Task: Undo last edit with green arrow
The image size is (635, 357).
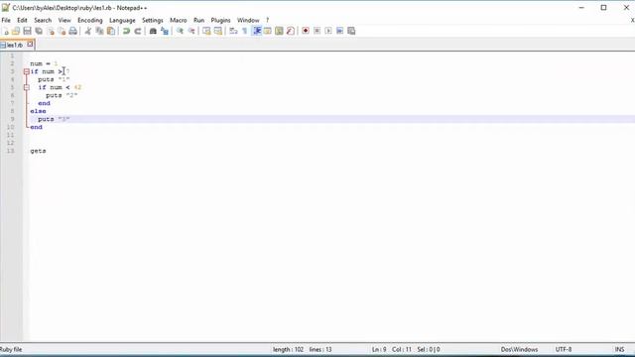Action: (126, 31)
